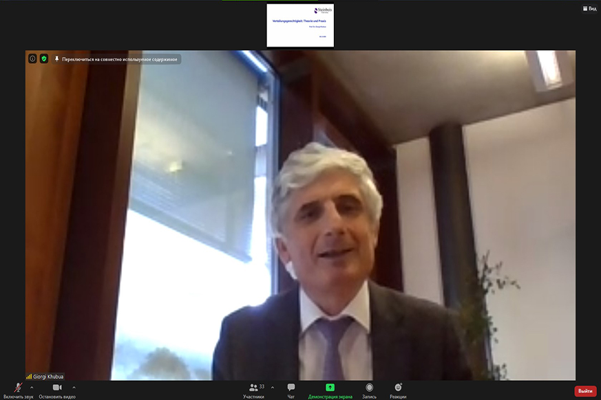Open the Вид view menu
601x400 pixels.
click(589, 8)
